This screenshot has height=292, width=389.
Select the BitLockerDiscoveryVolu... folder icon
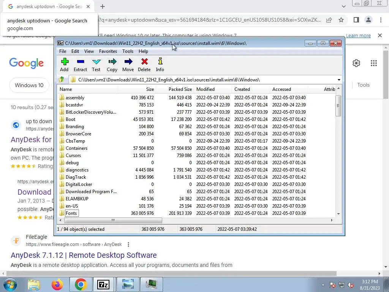point(62,112)
